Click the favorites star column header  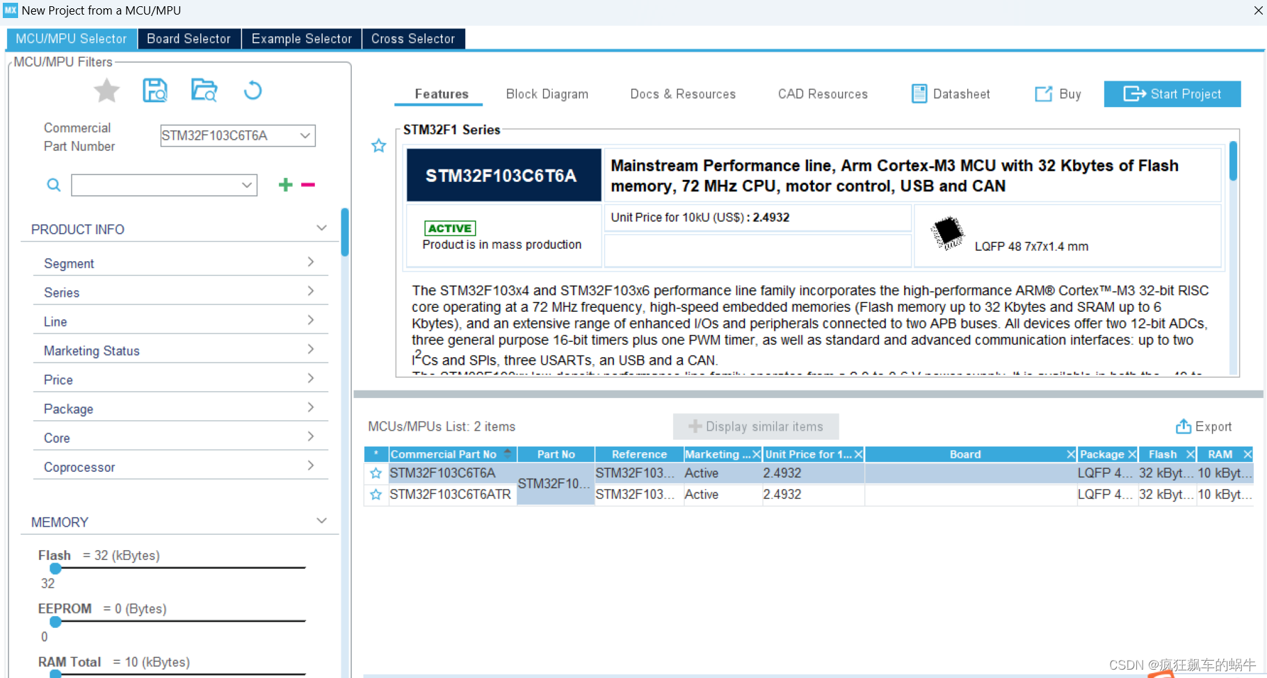click(x=376, y=454)
